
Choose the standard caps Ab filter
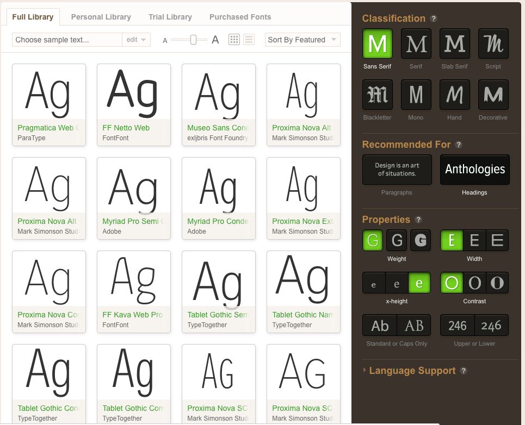click(380, 326)
